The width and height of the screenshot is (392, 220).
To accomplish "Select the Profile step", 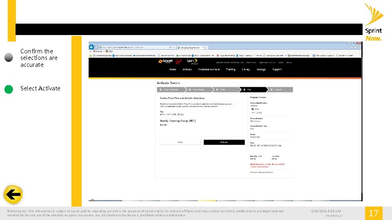I will tap(226, 90).
